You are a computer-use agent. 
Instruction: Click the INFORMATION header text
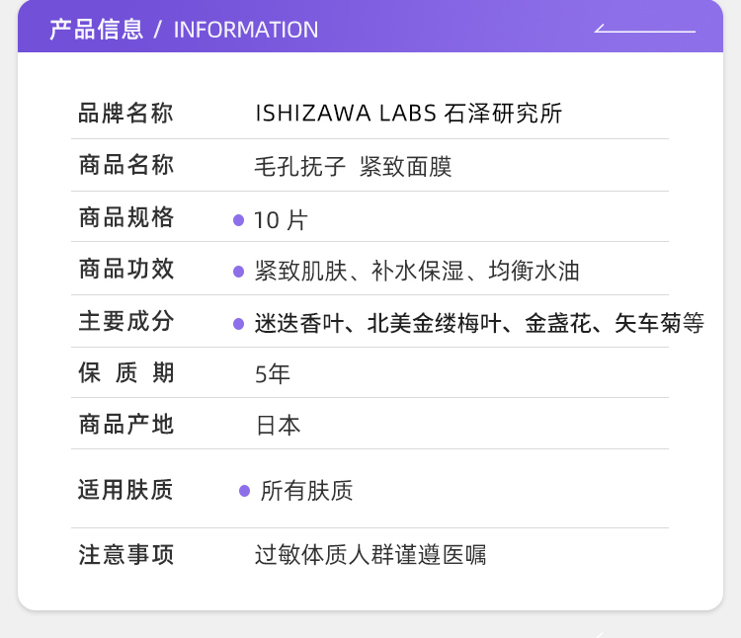[x=246, y=30]
